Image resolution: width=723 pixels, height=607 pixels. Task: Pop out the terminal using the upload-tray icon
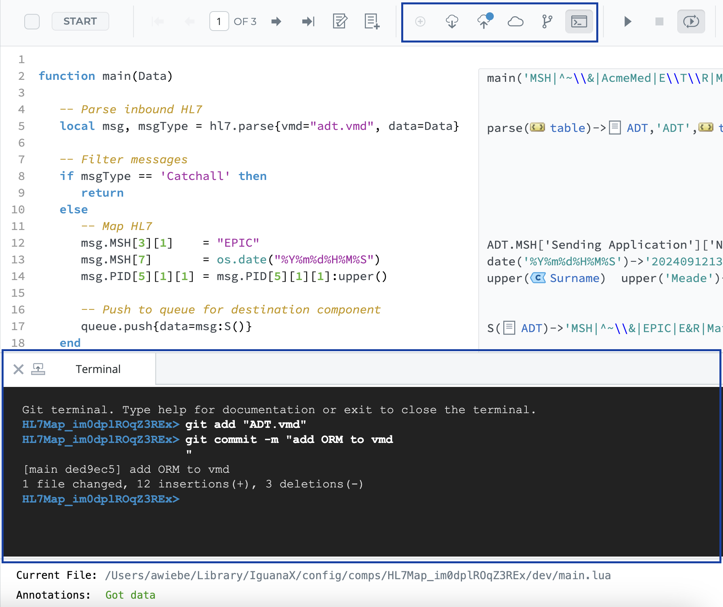click(38, 369)
